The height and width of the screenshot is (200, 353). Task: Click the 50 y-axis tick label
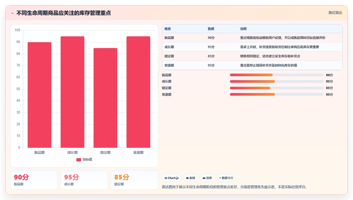click(x=18, y=89)
